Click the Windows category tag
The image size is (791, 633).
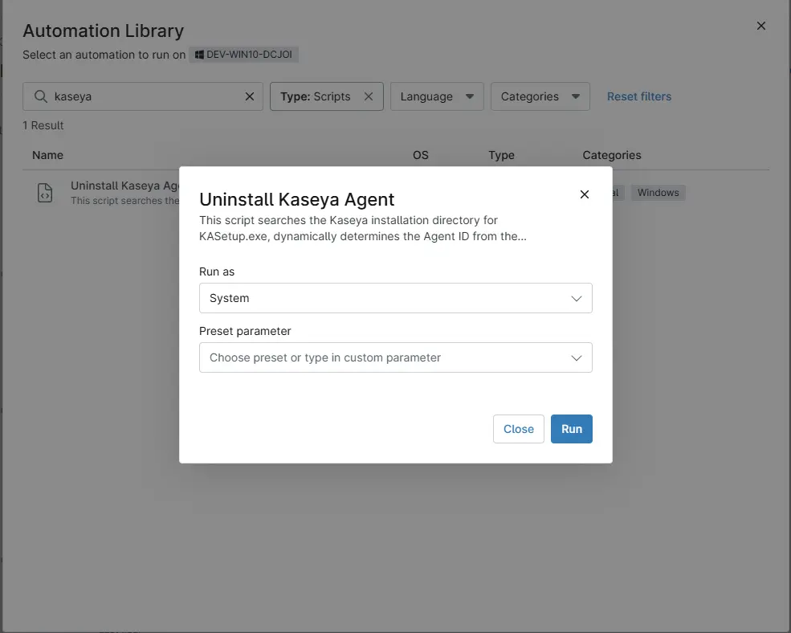pyautogui.click(x=658, y=193)
